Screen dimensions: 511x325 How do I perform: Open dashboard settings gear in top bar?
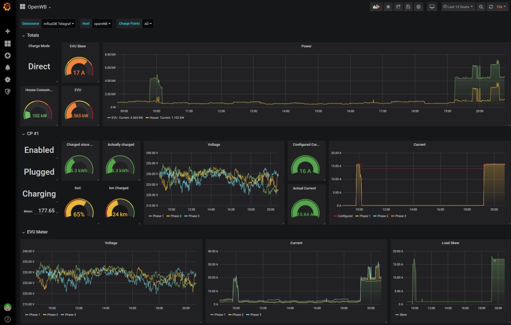click(x=419, y=6)
